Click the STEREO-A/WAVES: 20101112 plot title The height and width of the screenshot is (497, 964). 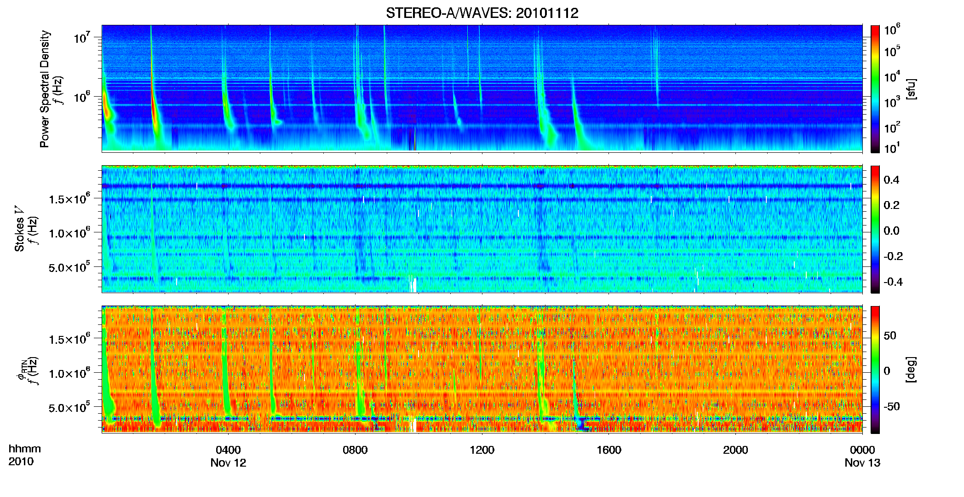click(x=482, y=13)
